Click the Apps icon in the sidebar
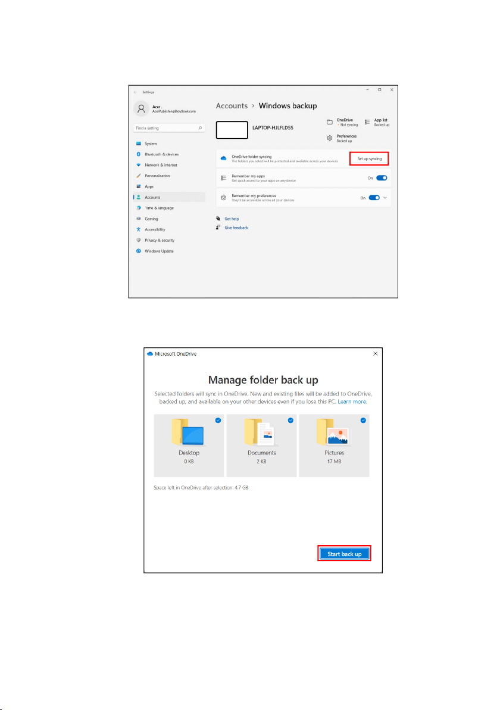Viewport: 500px width, 710px height. (x=139, y=186)
